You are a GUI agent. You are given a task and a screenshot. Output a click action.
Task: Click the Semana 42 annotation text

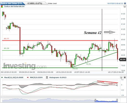(x=92, y=33)
